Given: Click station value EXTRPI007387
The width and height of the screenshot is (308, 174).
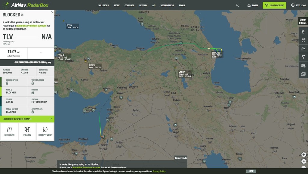Looking at the screenshot, I should [x=39, y=102].
